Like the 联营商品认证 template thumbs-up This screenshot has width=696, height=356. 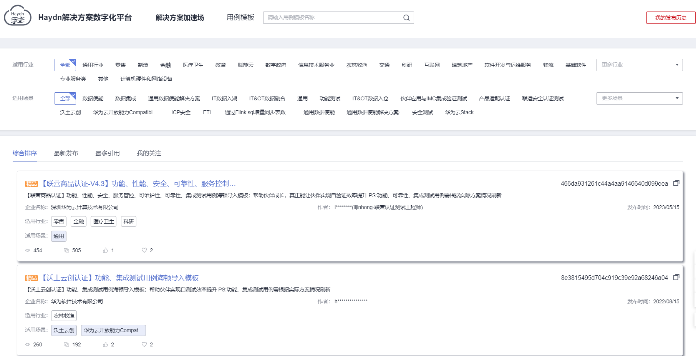pyautogui.click(x=105, y=250)
